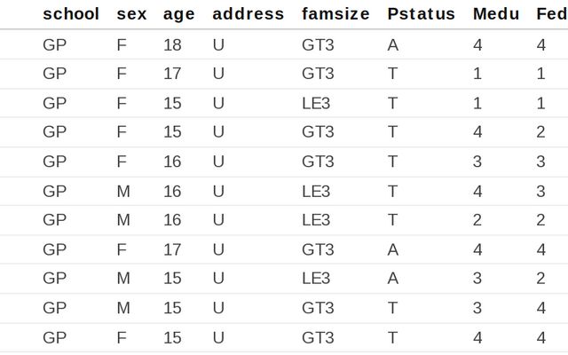Click Medu value 4 in first row
Screen dimensions: 568x355
477,45
